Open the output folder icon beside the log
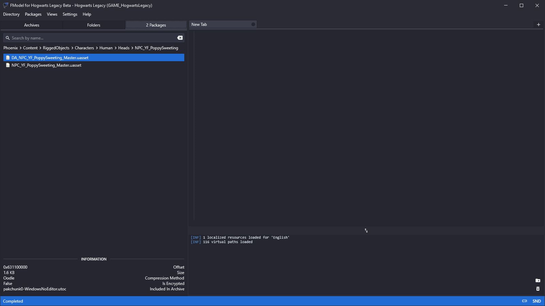 pos(538,280)
